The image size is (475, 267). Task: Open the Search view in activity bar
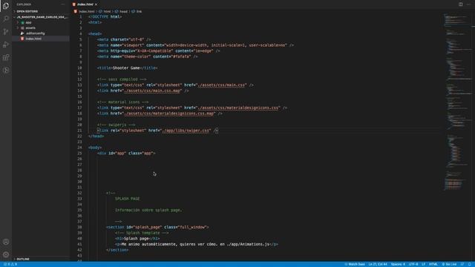click(x=6, y=19)
